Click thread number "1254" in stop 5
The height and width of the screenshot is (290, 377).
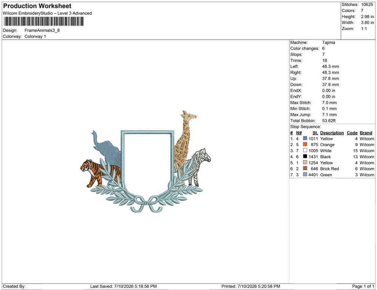(313, 163)
